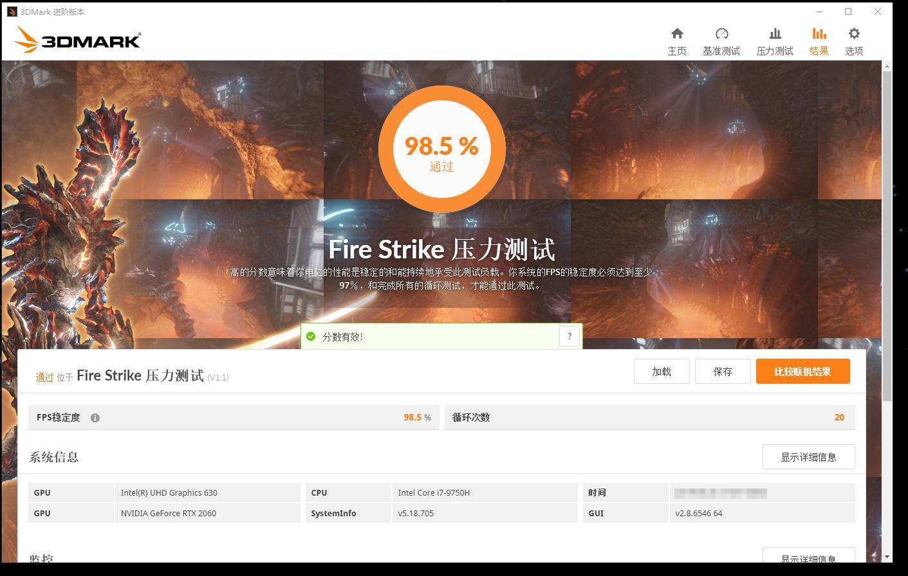Select the 结果 results icon
Image resolution: width=908 pixels, height=576 pixels.
coord(819,33)
